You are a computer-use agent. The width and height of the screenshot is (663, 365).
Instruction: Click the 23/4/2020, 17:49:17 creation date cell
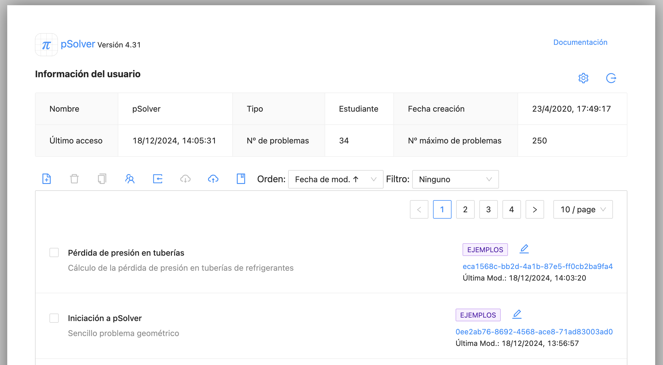point(572,109)
